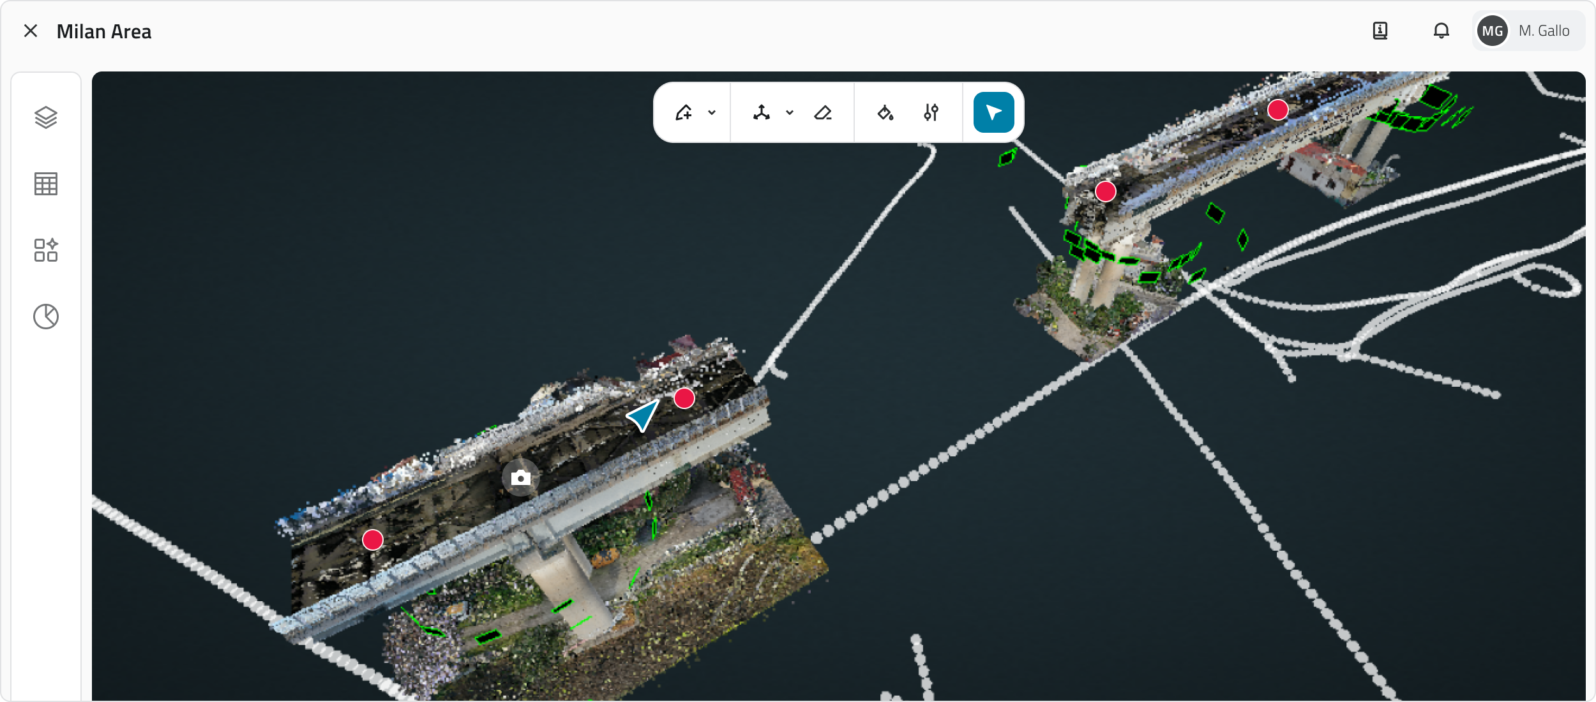Open the pie chart analytics panel
The width and height of the screenshot is (1596, 702).
(46, 317)
